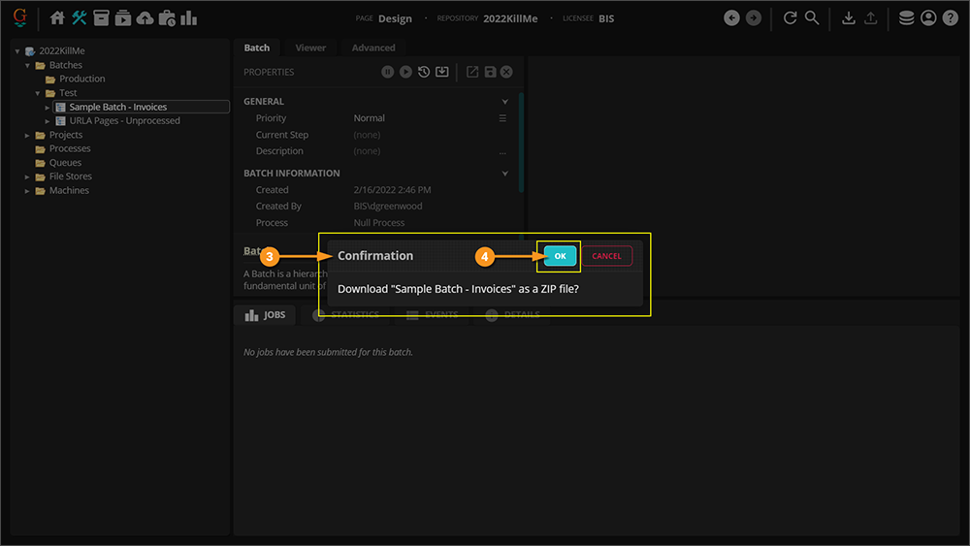Open the Design tools wrench icon
Screen dimensions: 970x546
point(80,17)
